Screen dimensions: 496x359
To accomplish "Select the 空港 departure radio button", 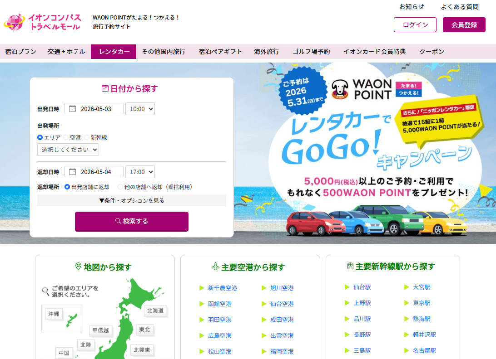I will 66,137.
